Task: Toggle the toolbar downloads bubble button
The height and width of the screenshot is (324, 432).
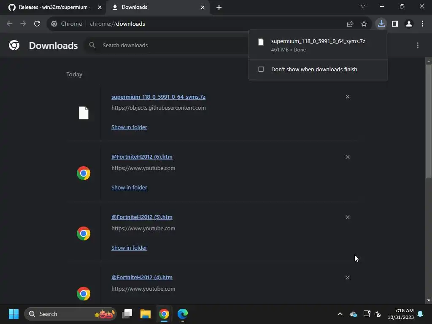Action: [381, 24]
